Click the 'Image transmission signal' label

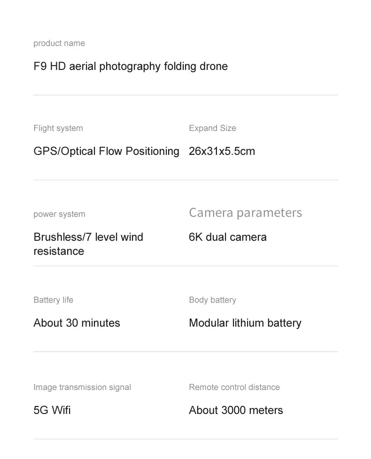(82, 387)
